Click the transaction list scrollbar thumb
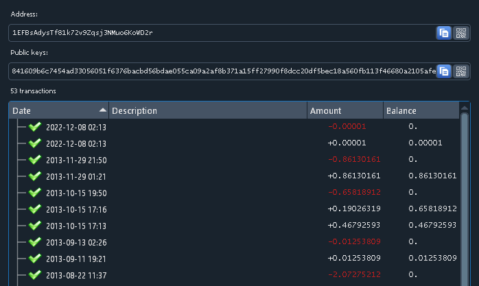Image resolution: width=479 pixels, height=286 pixels. (x=465, y=199)
